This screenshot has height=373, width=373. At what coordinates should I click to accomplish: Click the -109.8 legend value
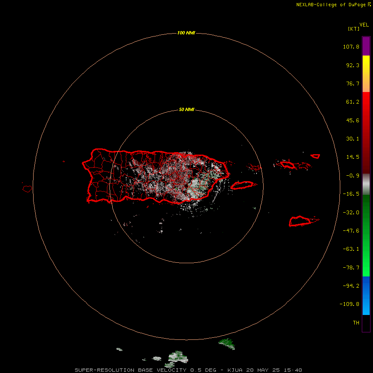[349, 304]
